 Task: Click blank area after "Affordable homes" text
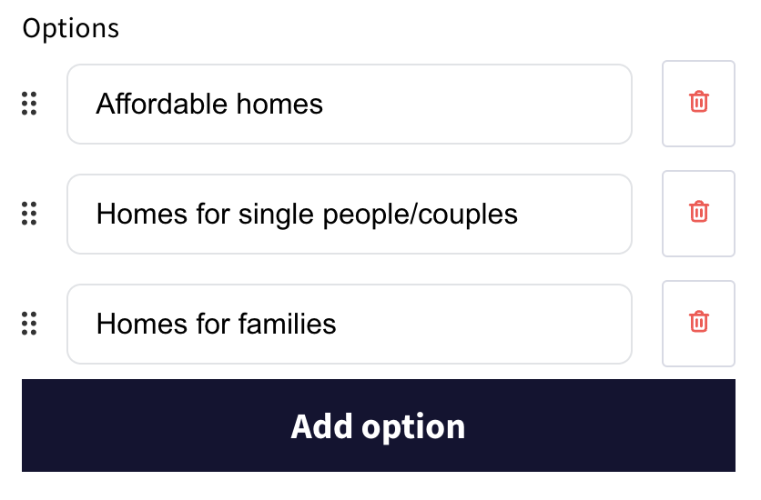pyautogui.click(x=473, y=104)
